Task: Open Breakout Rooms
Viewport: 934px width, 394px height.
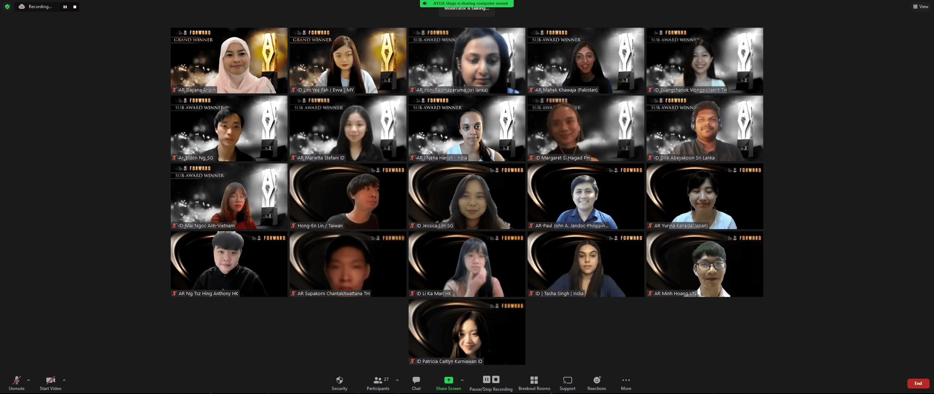Action: [534, 383]
